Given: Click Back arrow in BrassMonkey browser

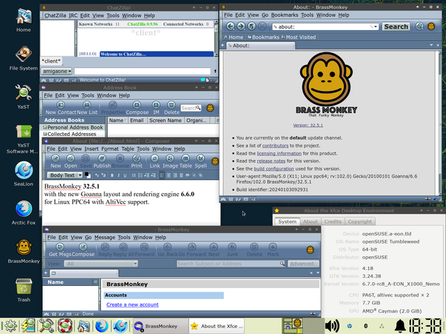Looking at the screenshot, I should pyautogui.click(x=231, y=26).
